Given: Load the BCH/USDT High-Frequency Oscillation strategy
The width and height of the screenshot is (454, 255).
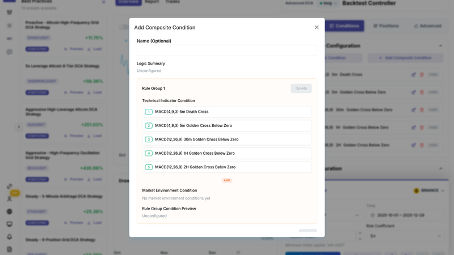Looking at the screenshot, I should [x=95, y=179].
